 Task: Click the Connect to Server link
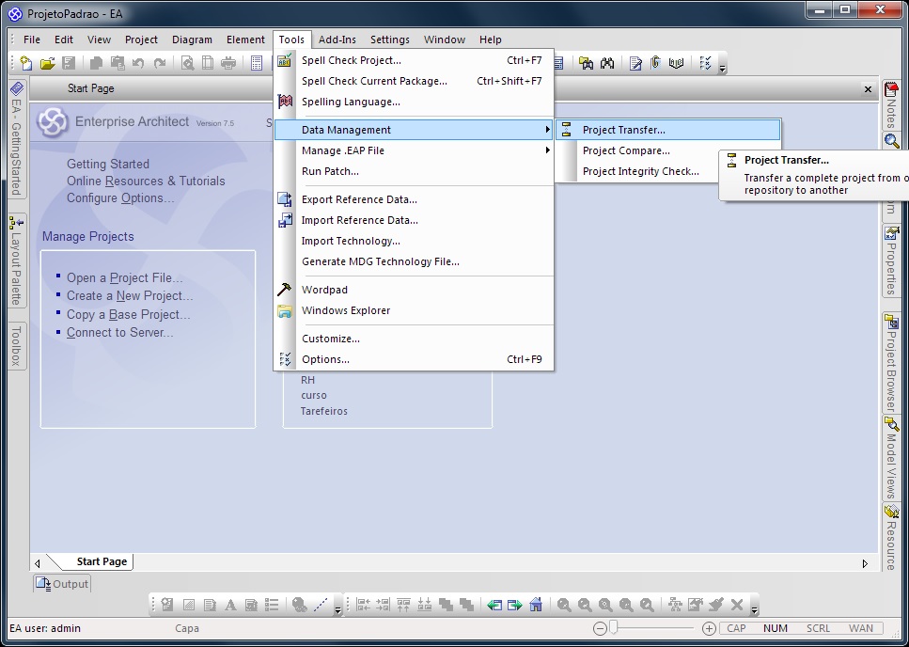tap(119, 332)
